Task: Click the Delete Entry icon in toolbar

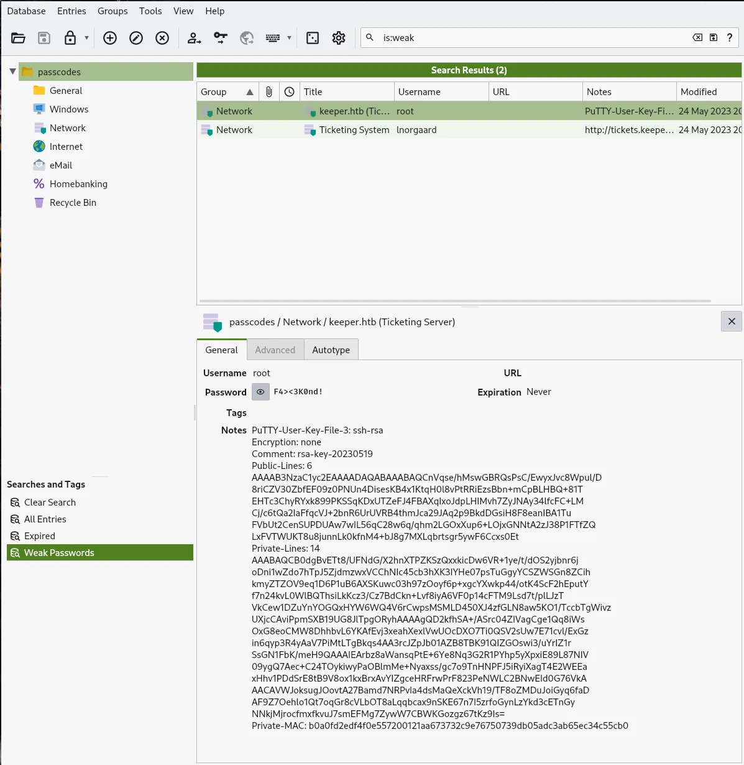Action: (162, 38)
